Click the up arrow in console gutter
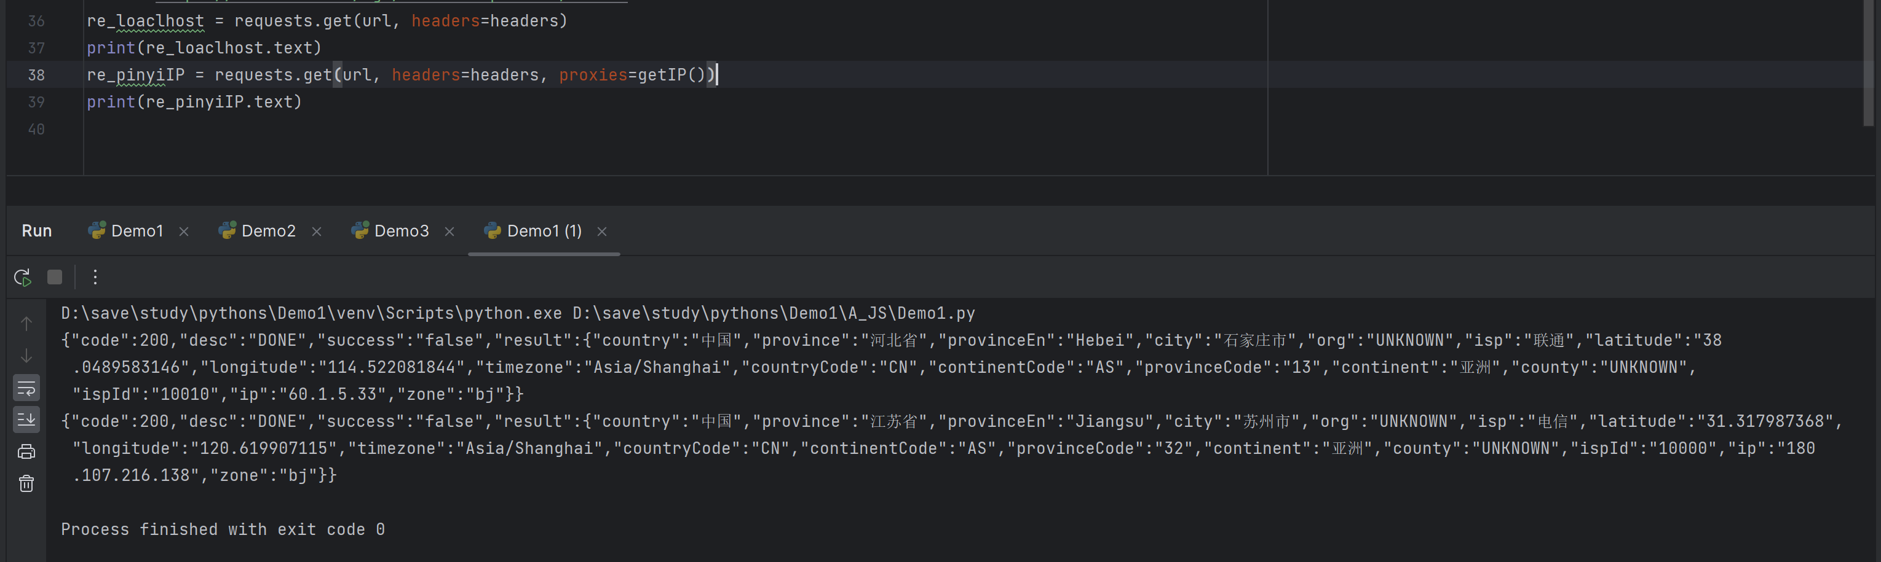The height and width of the screenshot is (562, 1881). (x=26, y=324)
